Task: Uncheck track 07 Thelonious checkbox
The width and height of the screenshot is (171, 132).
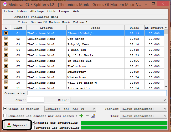Action: point(6,66)
